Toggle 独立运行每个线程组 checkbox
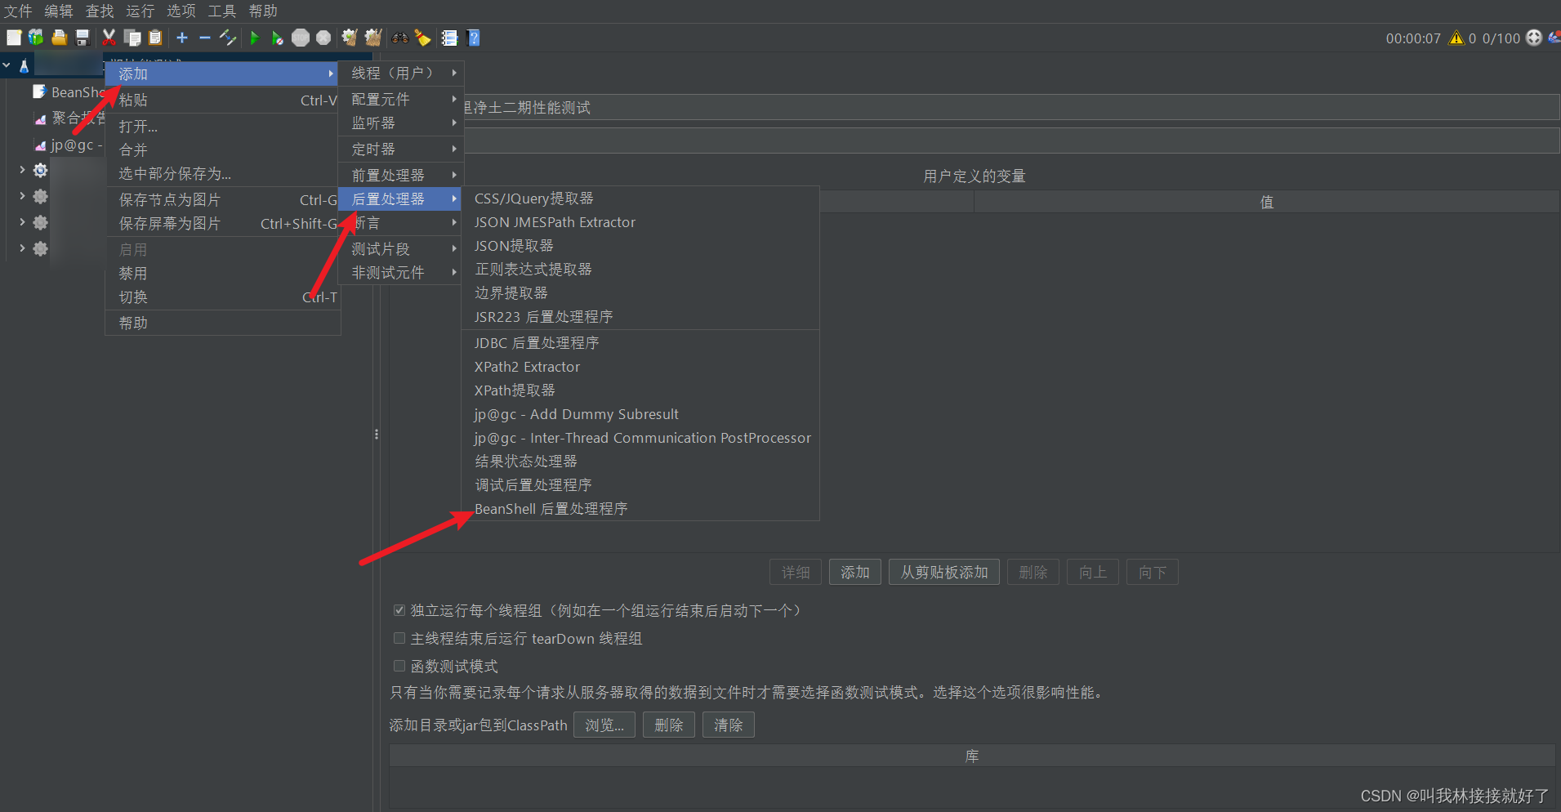Viewport: 1561px width, 812px height. 399,610
